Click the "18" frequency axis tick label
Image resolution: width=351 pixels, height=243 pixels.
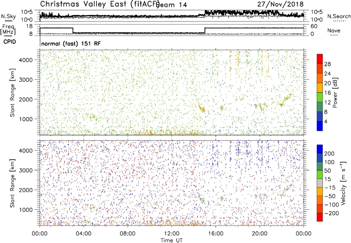pyautogui.click(x=29, y=26)
